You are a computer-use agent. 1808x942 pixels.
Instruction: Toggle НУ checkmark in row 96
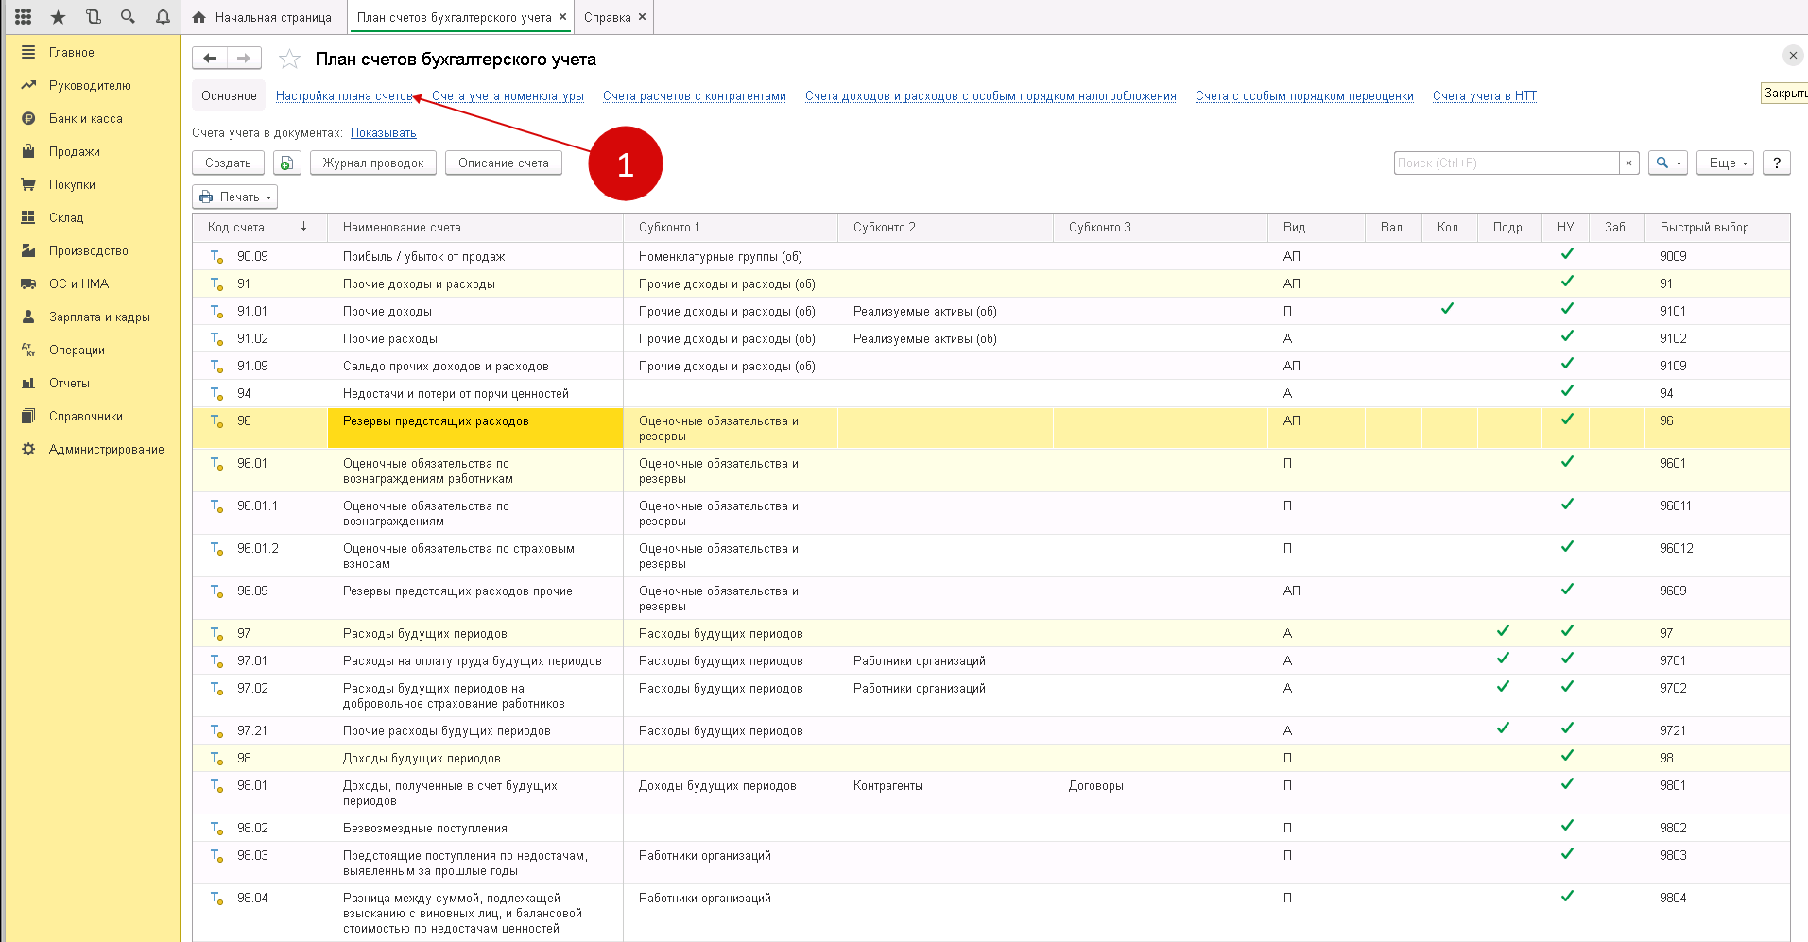[x=1567, y=419]
